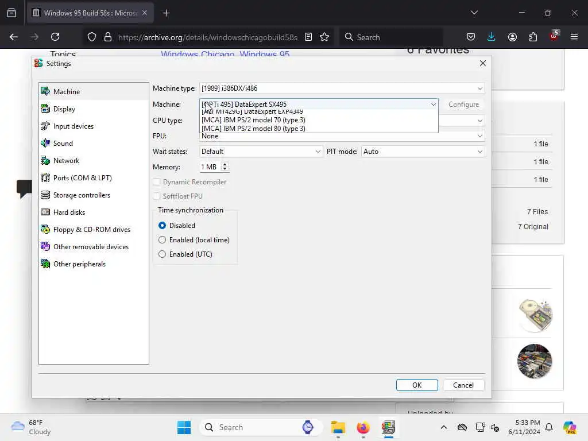The width and height of the screenshot is (588, 441).
Task: Open the Display settings category
Action: tap(94, 109)
